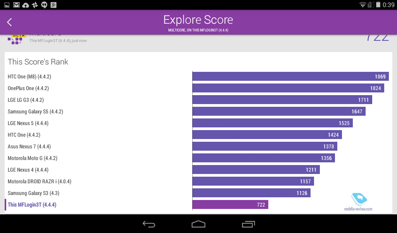Select the Motorola Moto G (4.4.2) label

coord(33,158)
